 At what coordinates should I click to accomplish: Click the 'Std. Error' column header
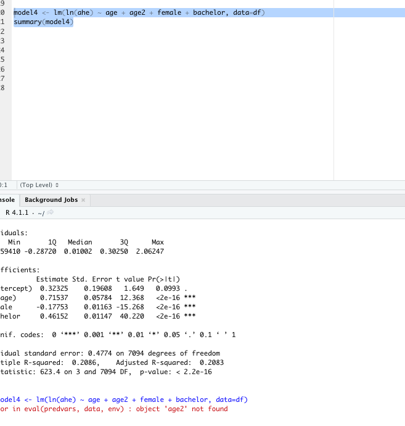point(92,279)
